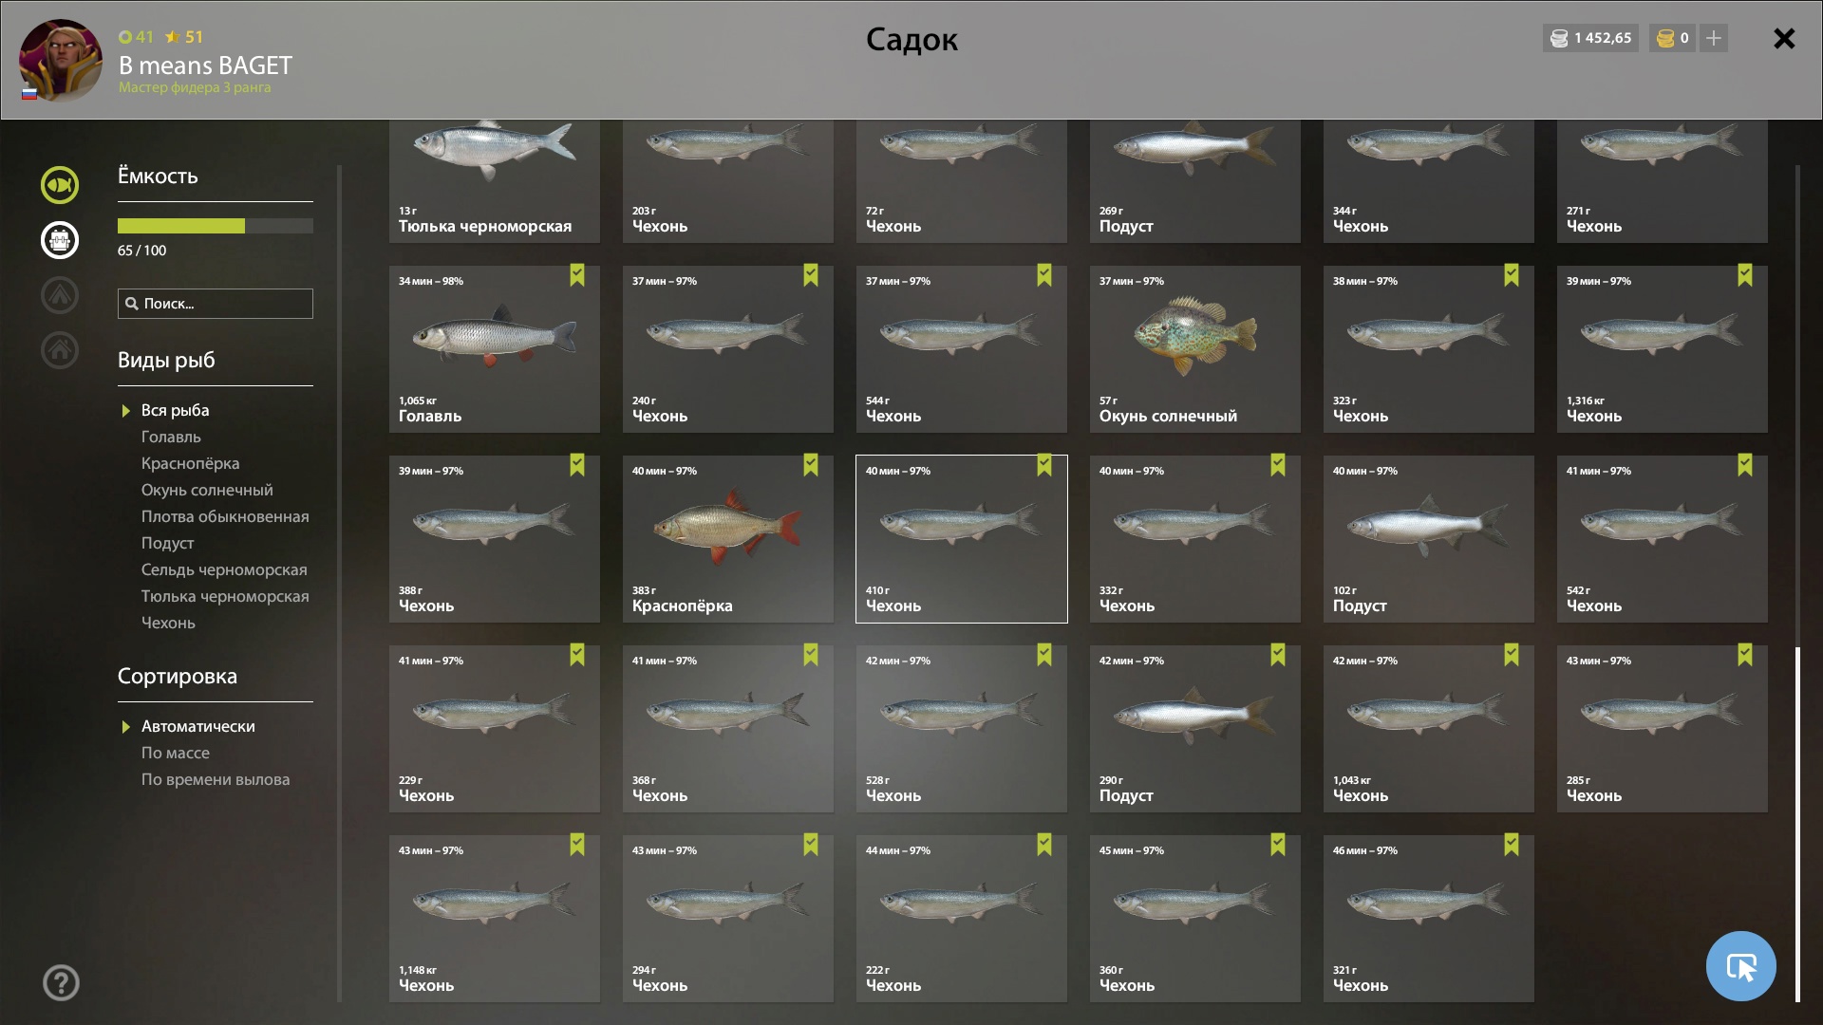Screen dimensions: 1823x1025
Task: Click the house icon in sidebar
Action: [x=60, y=350]
